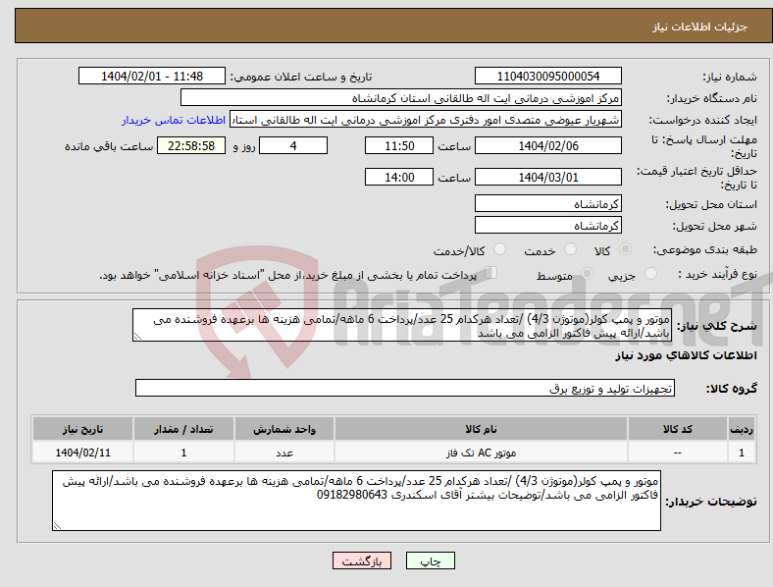Click the need date cell 1404/02/11
773x587 pixels.
tap(82, 453)
